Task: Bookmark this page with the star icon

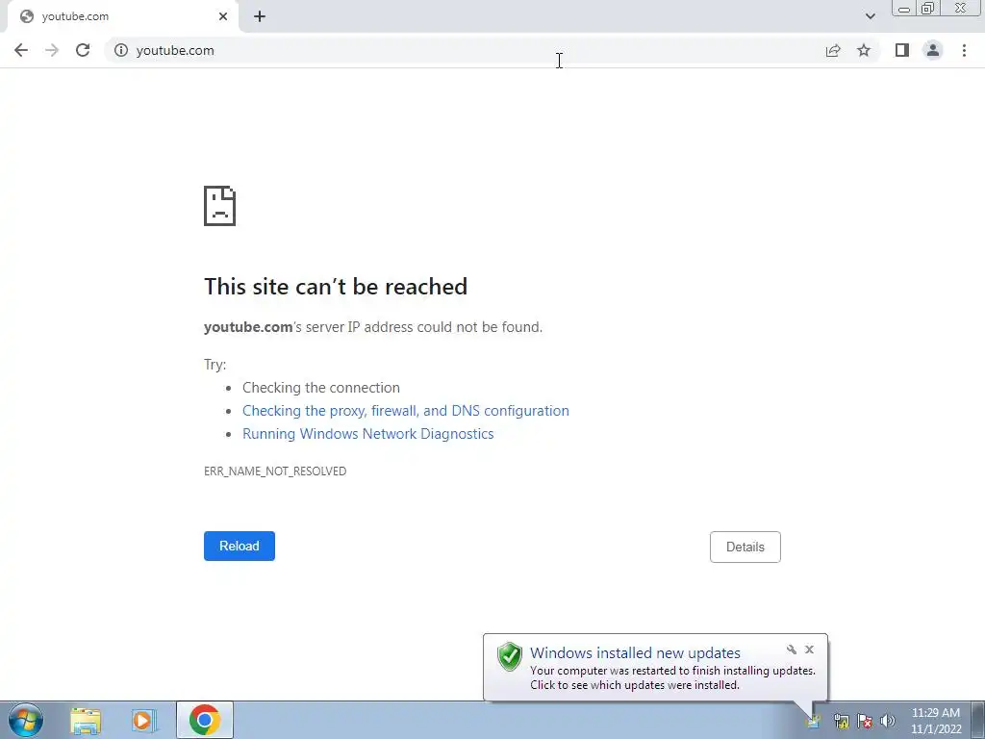Action: click(864, 50)
